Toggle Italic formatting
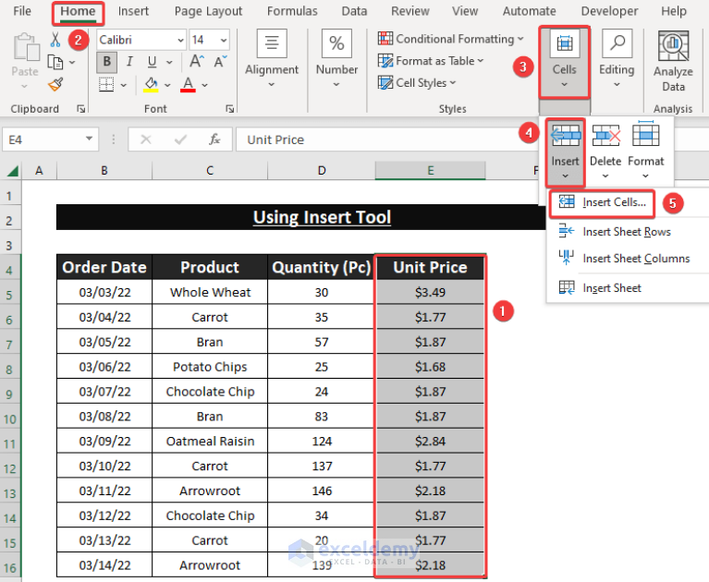The image size is (709, 582). (x=130, y=62)
